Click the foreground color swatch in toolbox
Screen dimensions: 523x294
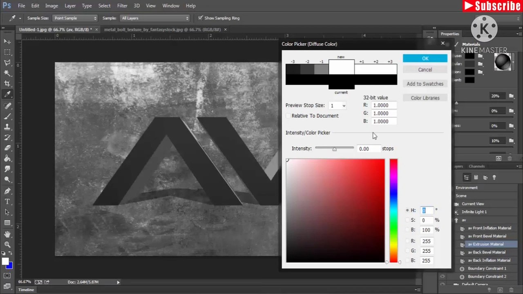tap(5, 262)
